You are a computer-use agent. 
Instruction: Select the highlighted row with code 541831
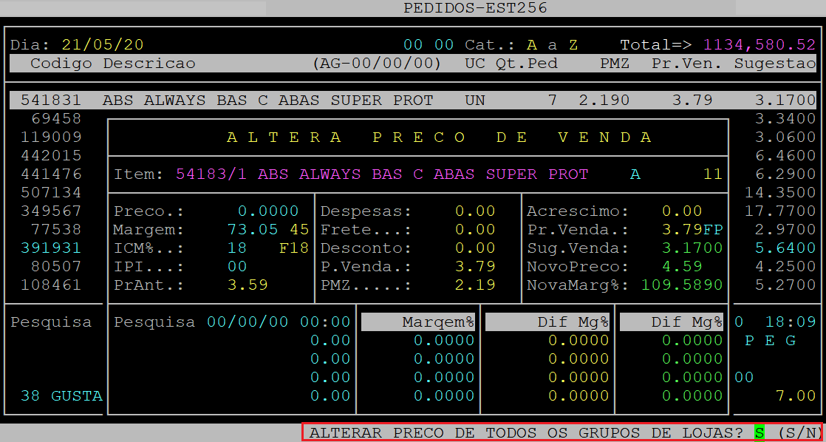(x=412, y=100)
